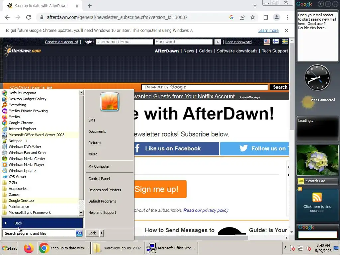Dismiss the Chrome update notification bar
The height and width of the screenshot is (255, 340).
point(287,31)
